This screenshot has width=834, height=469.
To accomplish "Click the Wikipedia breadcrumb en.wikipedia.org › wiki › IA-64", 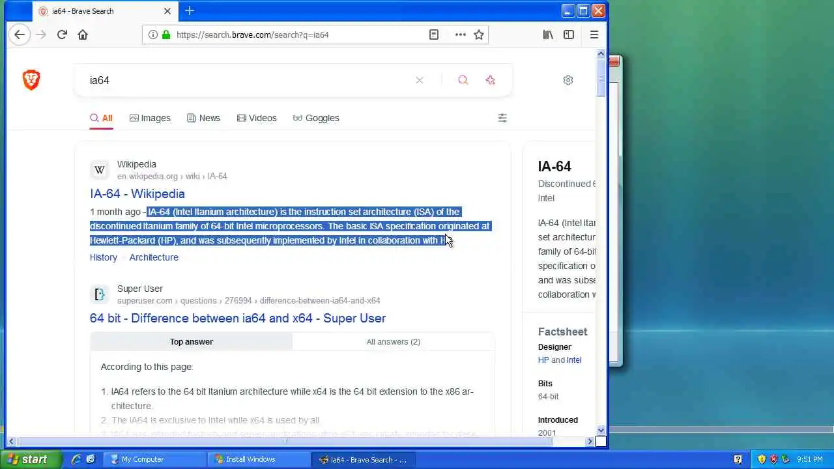I will [x=172, y=176].
